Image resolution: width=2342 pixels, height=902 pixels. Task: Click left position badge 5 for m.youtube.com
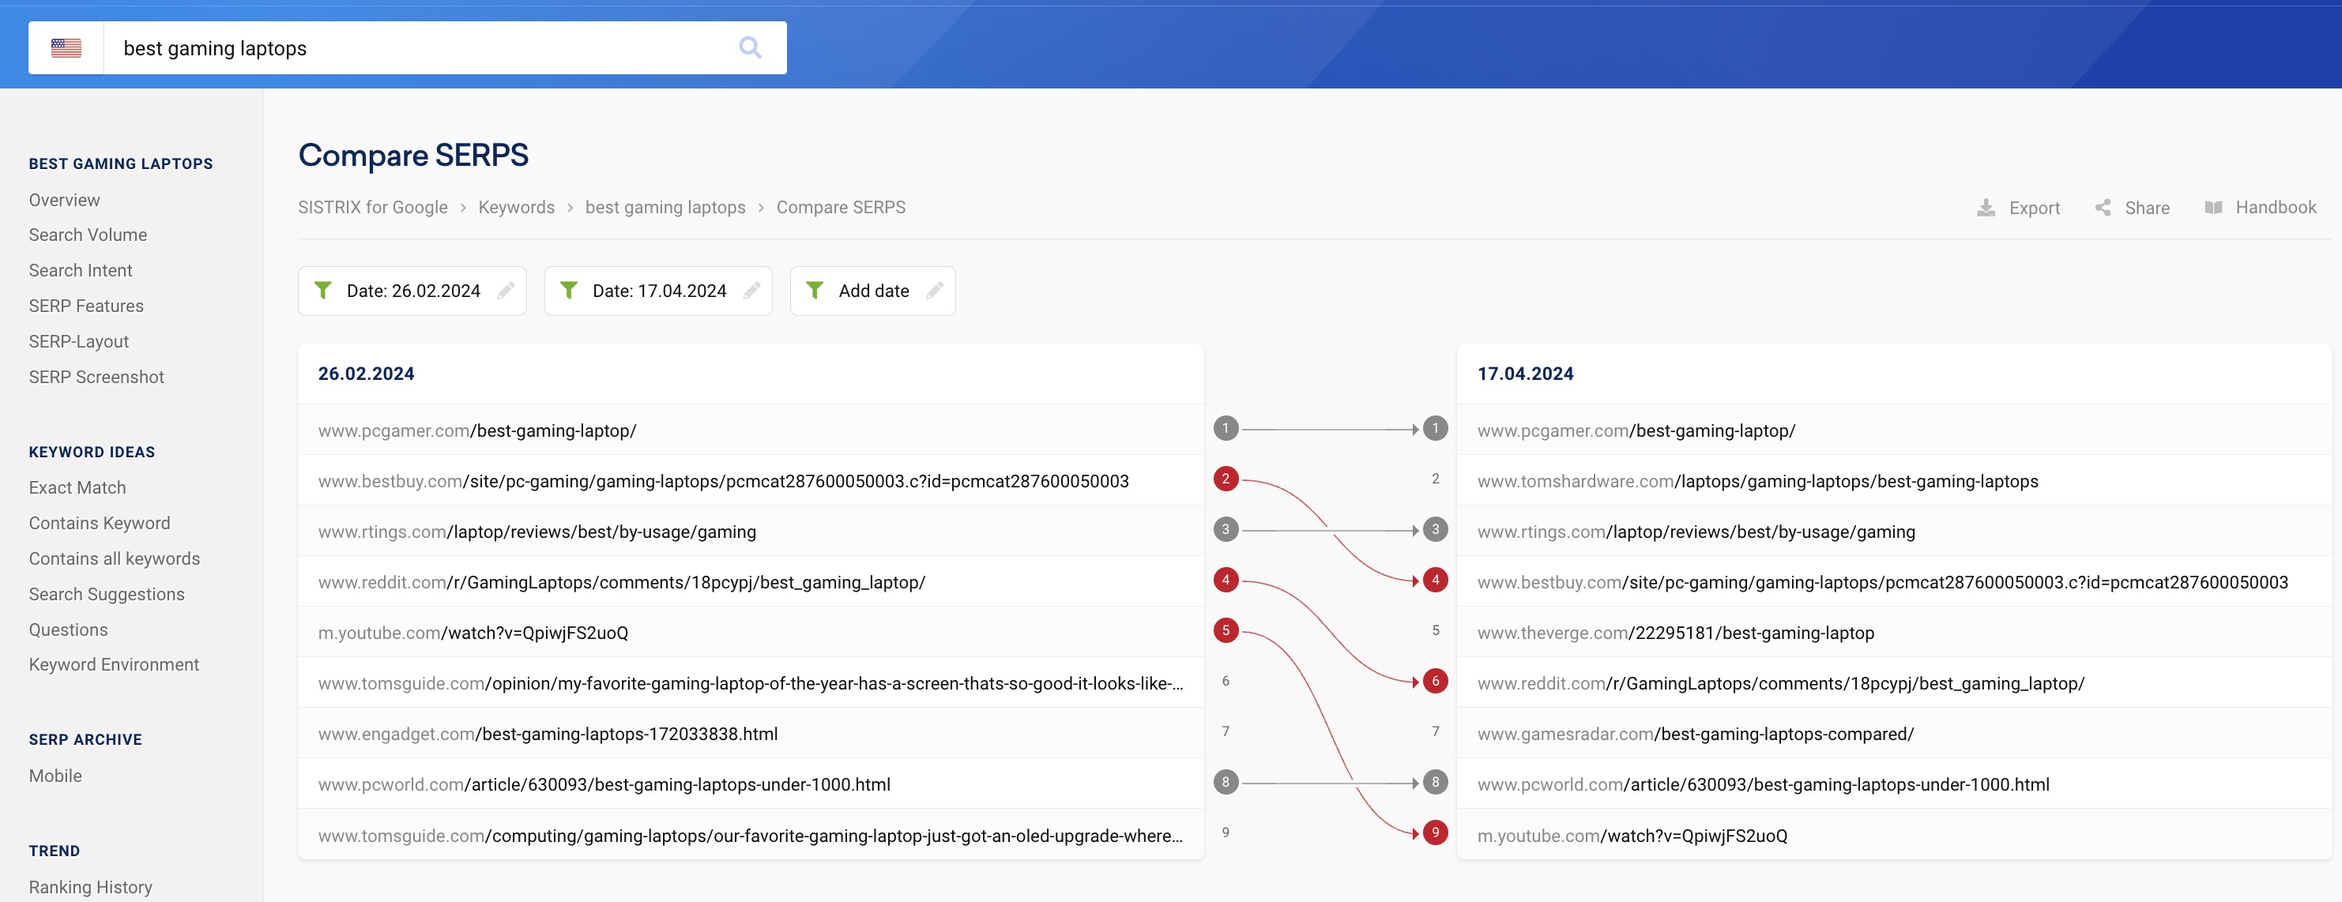[1226, 630]
